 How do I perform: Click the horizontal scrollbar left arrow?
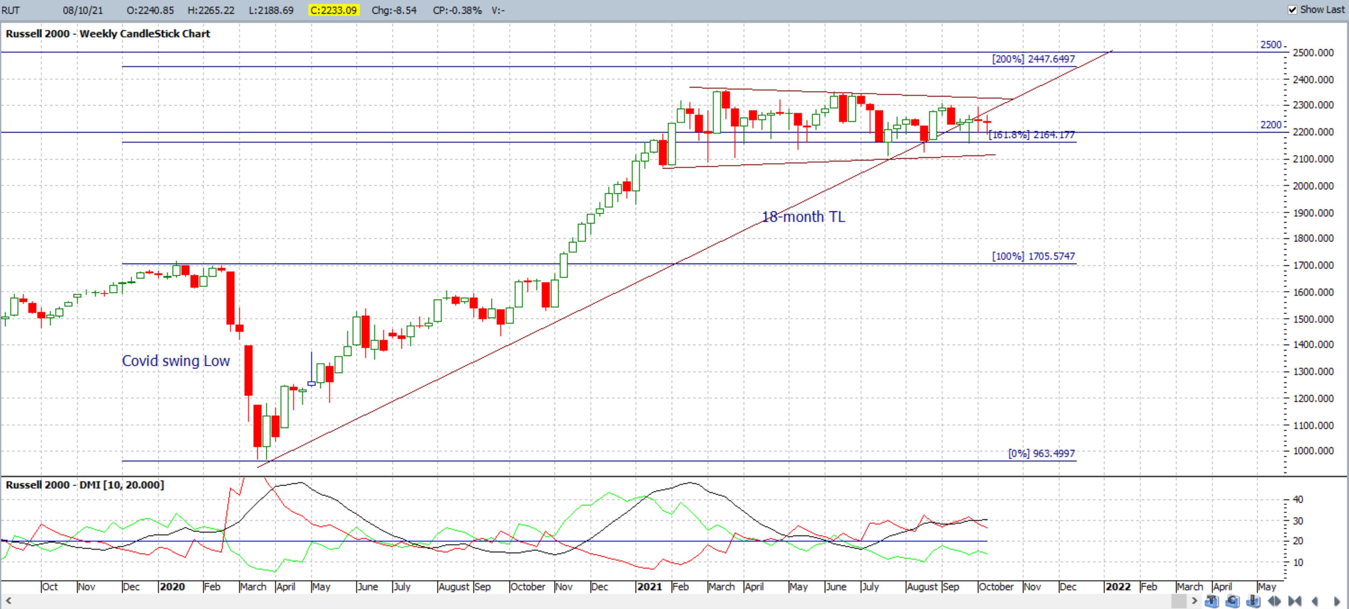8,601
